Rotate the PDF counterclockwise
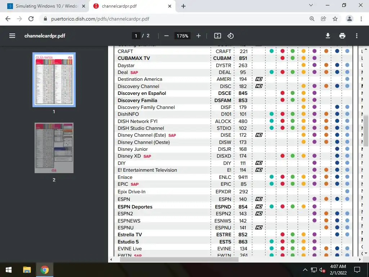 [x=230, y=36]
